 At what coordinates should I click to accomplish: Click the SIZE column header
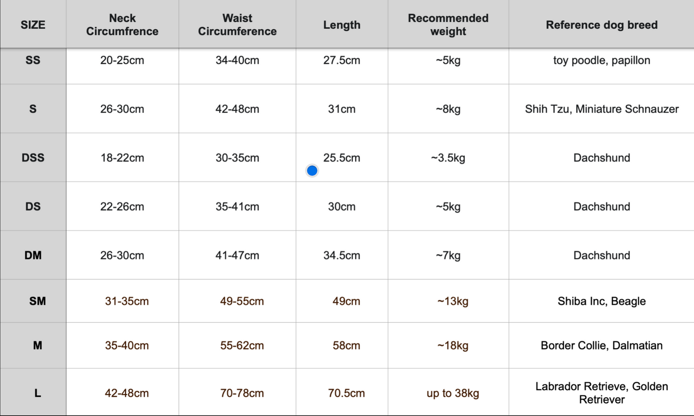pyautogui.click(x=33, y=25)
